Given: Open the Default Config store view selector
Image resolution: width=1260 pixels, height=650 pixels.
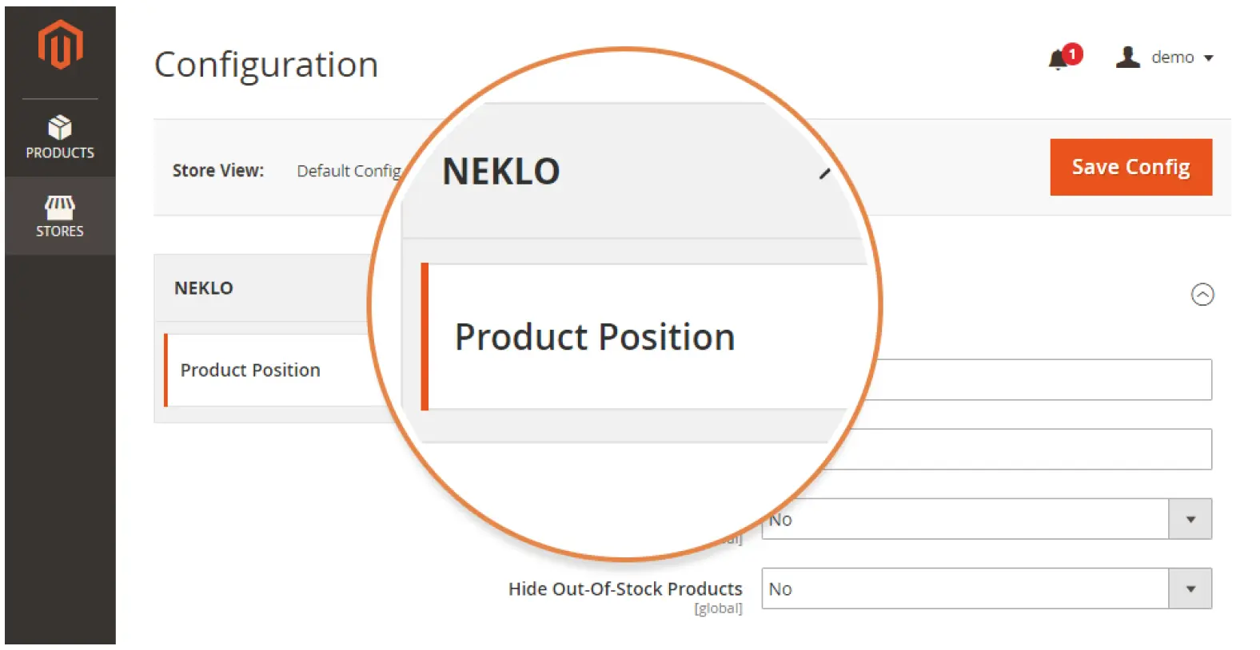Looking at the screenshot, I should tap(349, 171).
